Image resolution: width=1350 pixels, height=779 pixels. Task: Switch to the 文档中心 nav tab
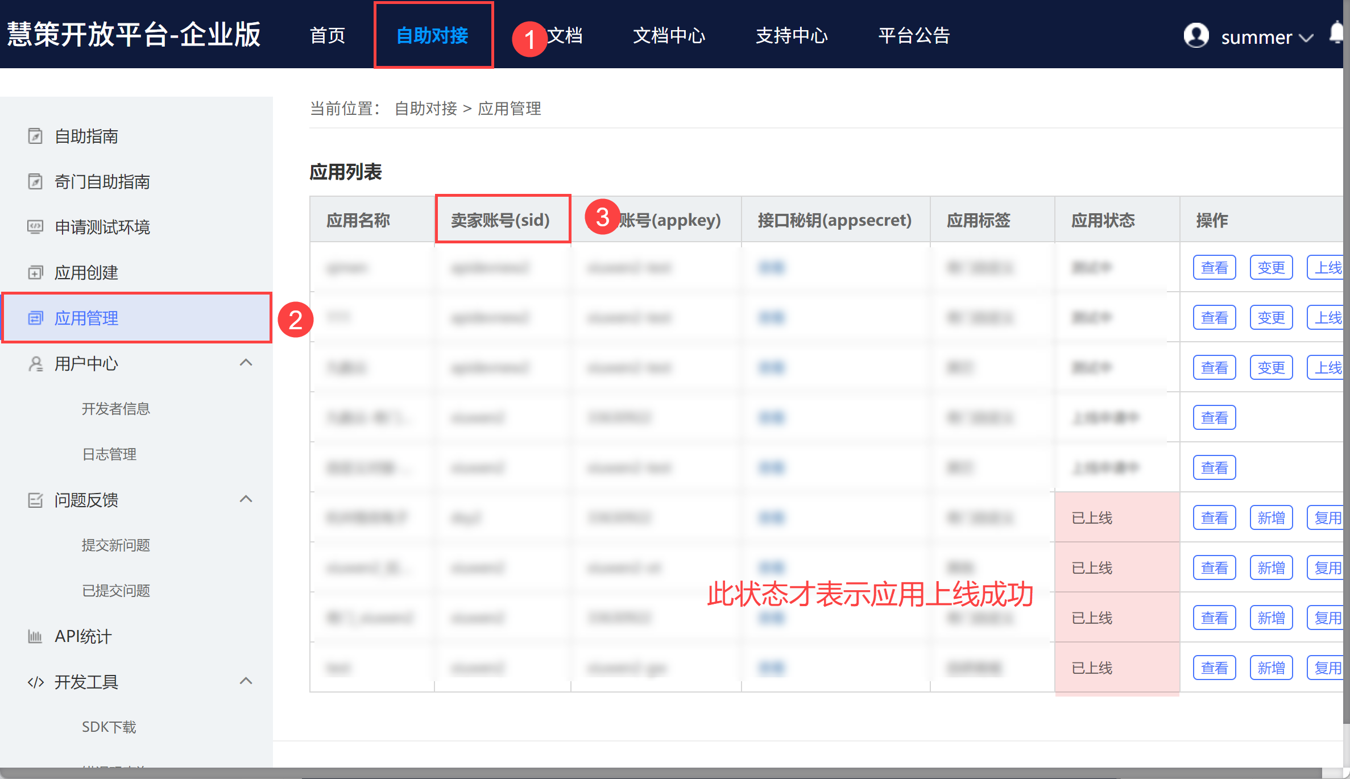[x=669, y=35]
